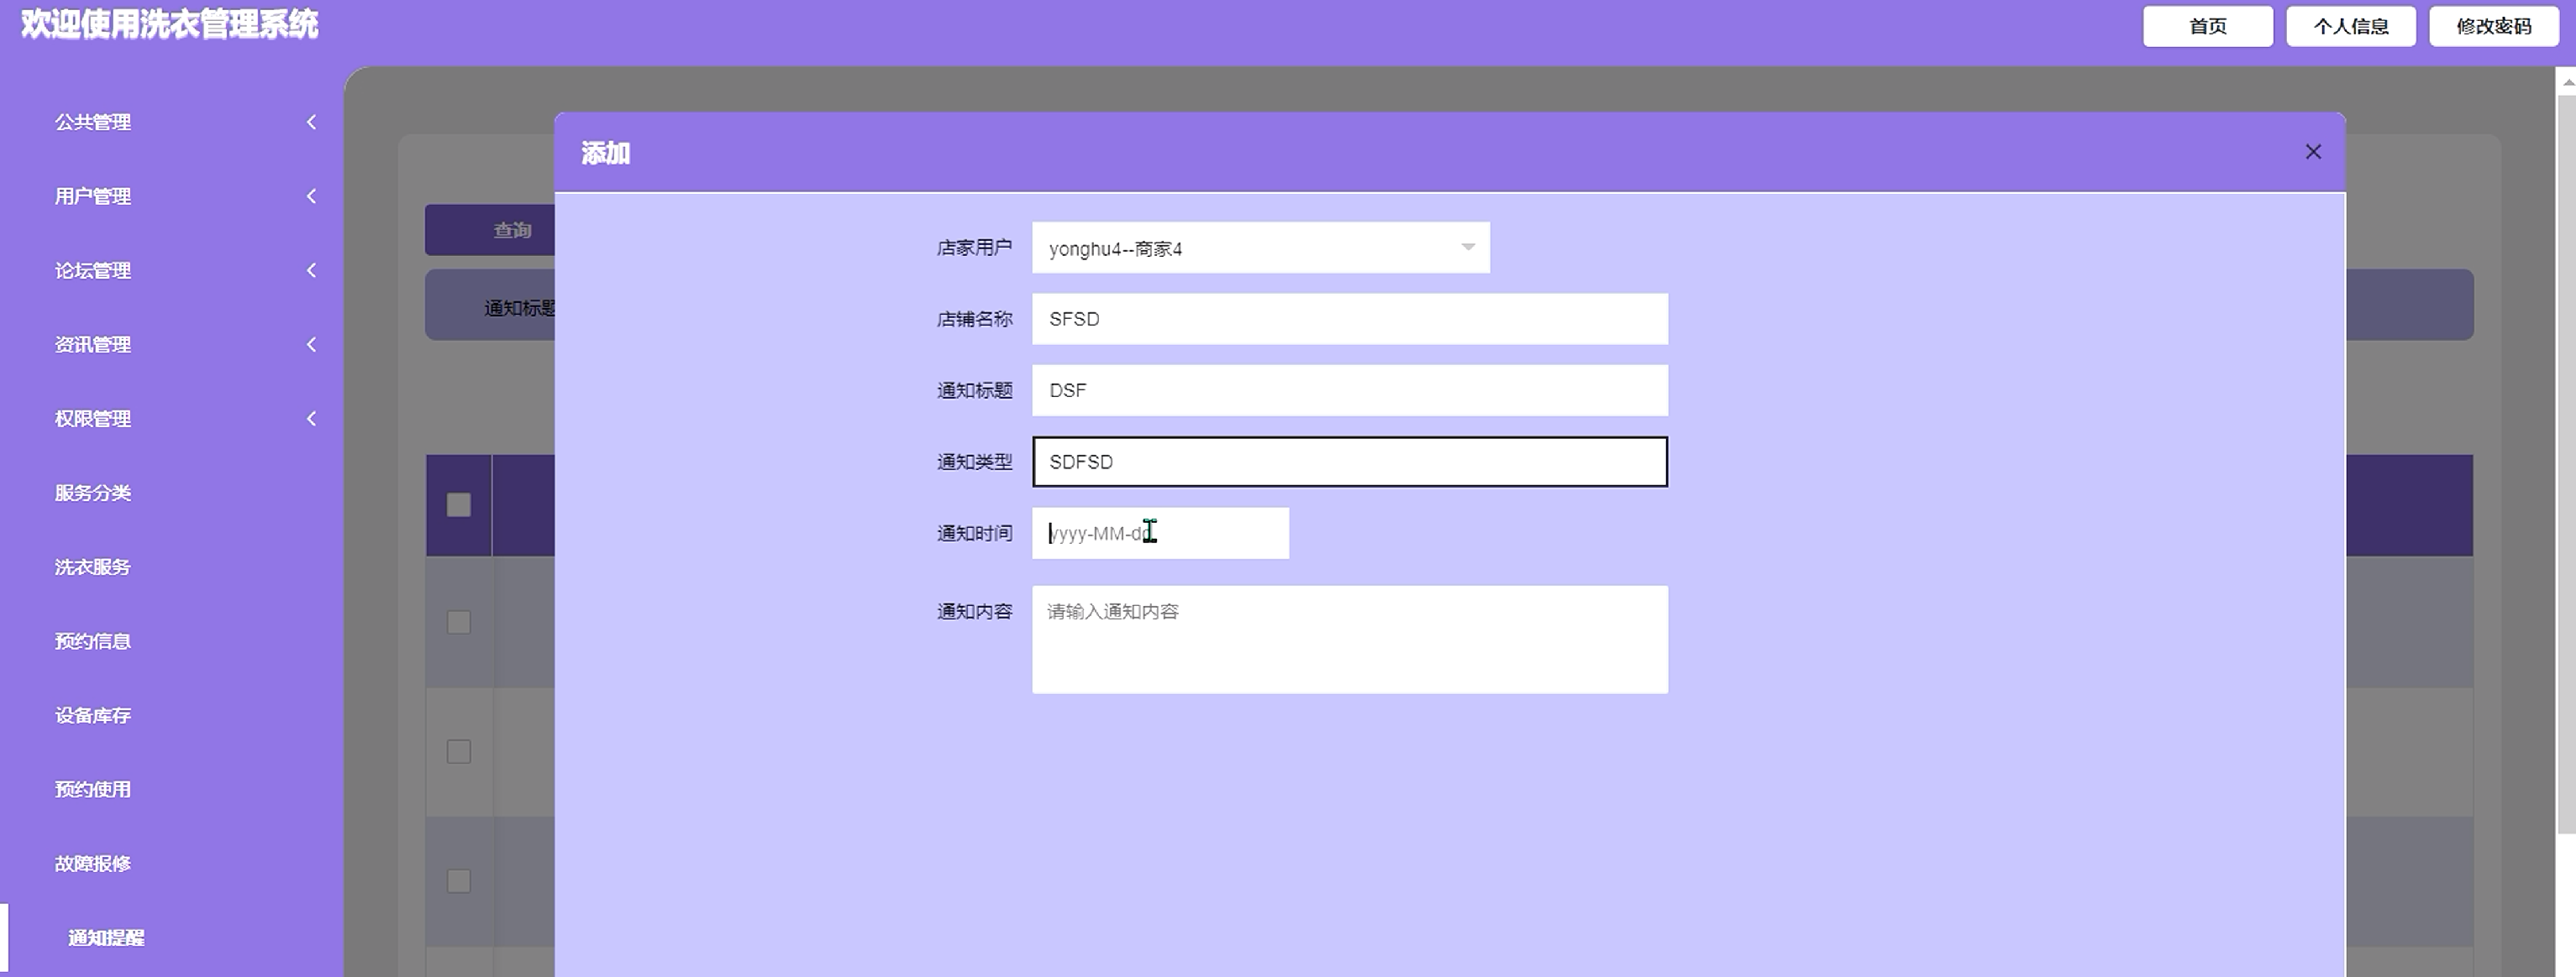Expand 权限管理 sidebar chevron
Image resolution: width=2576 pixels, height=977 pixels.
(x=311, y=419)
